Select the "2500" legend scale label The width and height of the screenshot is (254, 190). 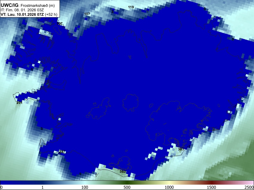coord(249,187)
